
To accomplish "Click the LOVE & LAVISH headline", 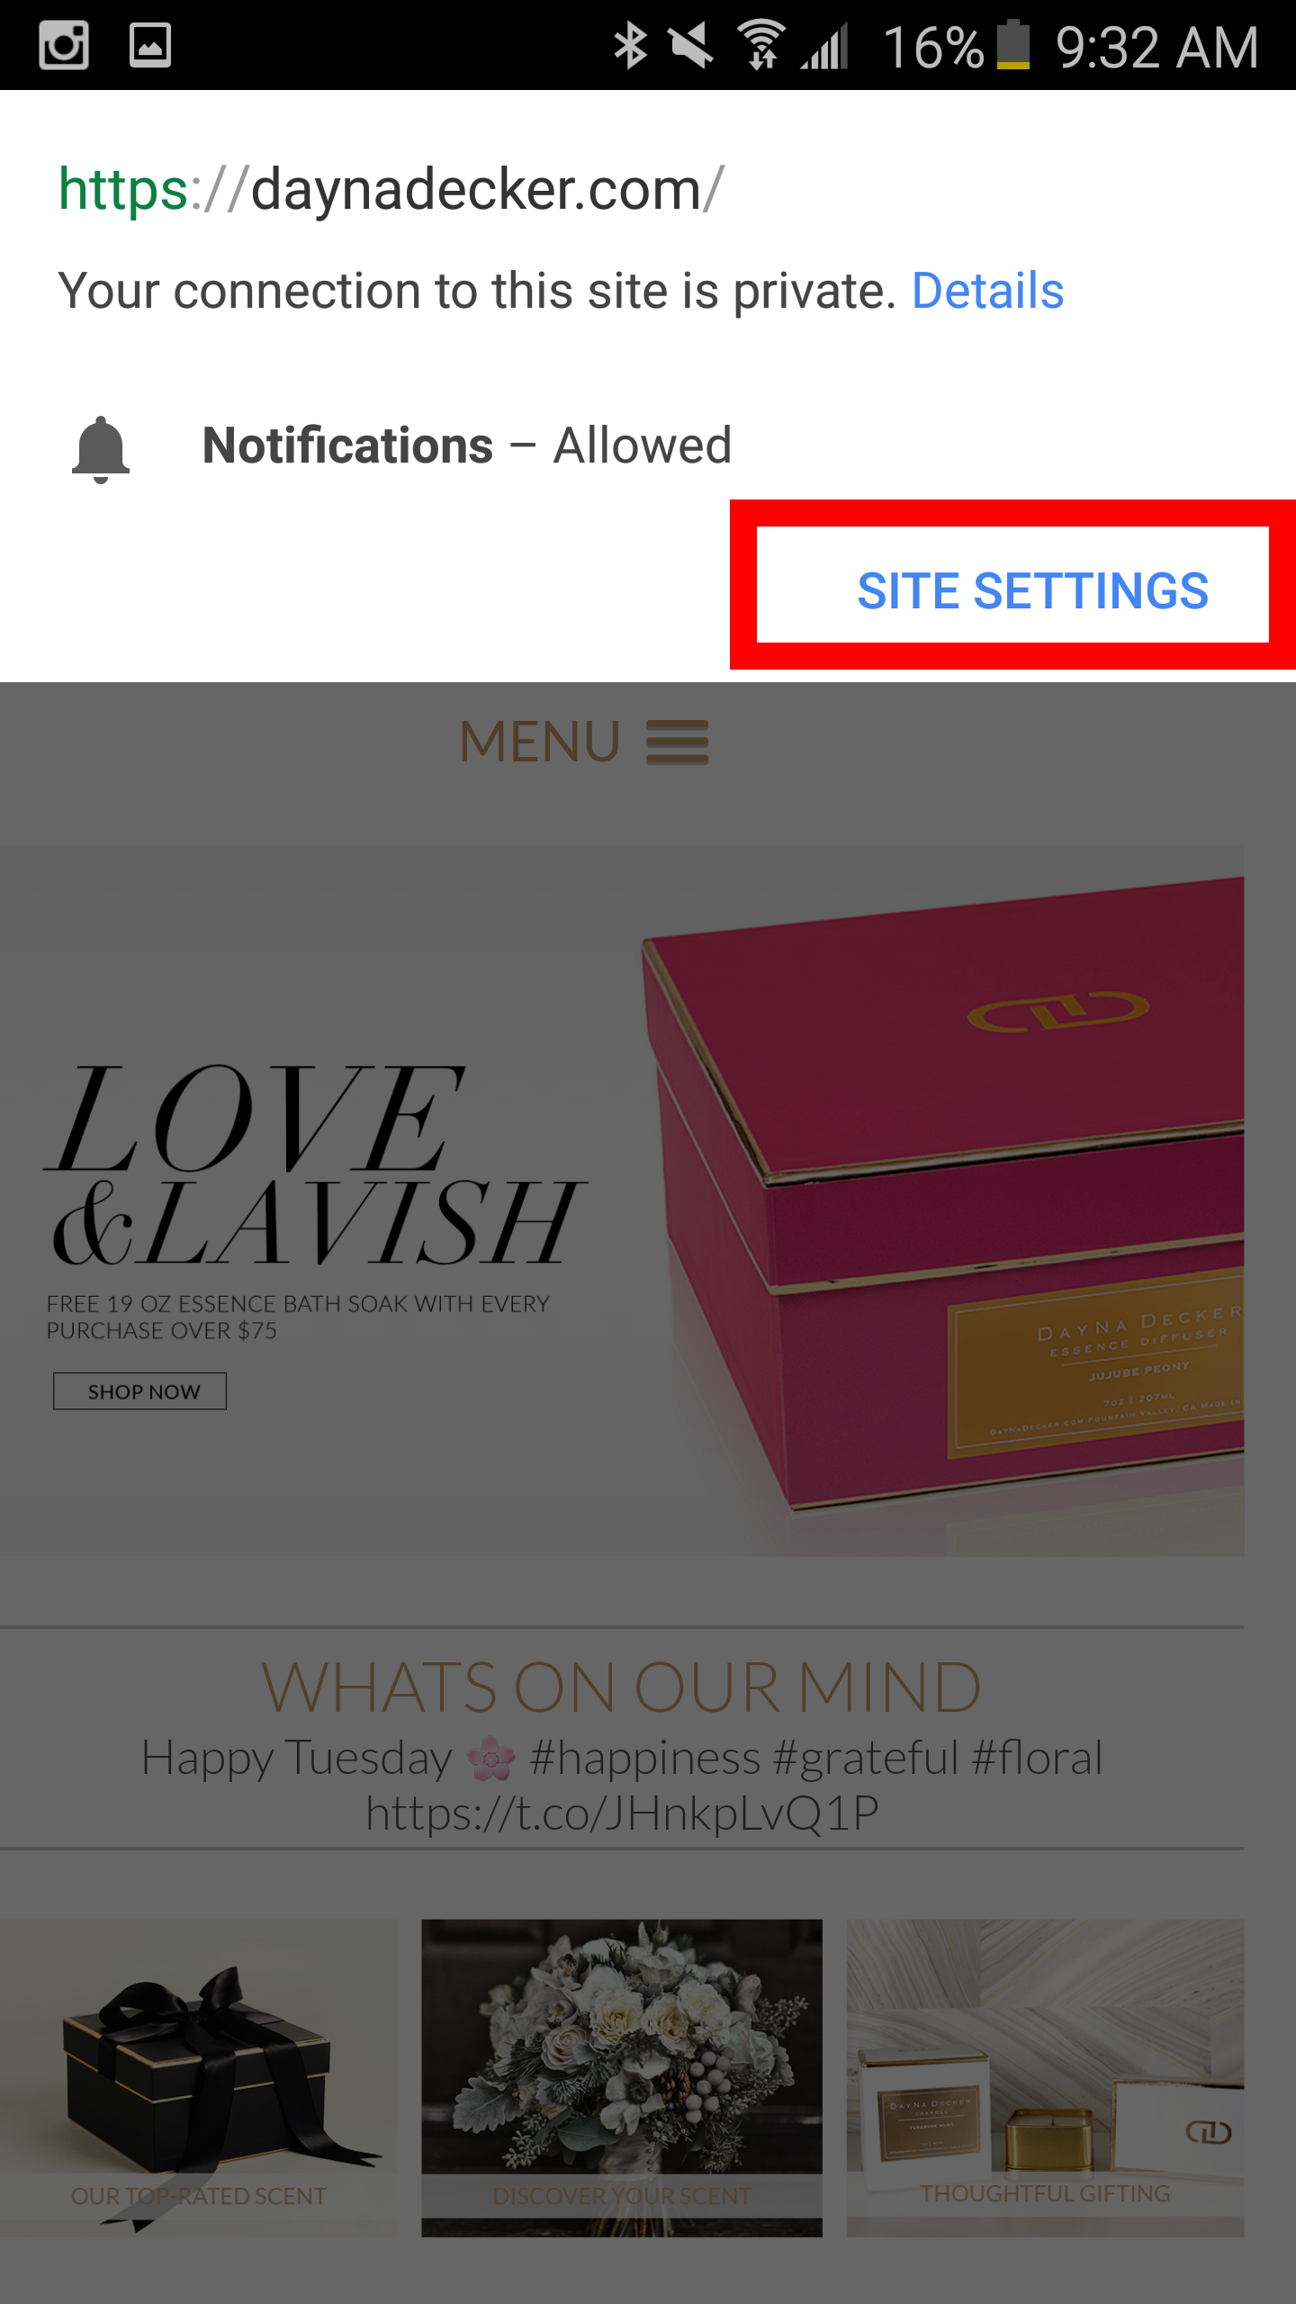I will click(315, 1165).
